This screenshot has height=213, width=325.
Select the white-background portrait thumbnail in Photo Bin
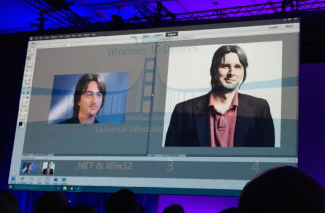(48, 168)
